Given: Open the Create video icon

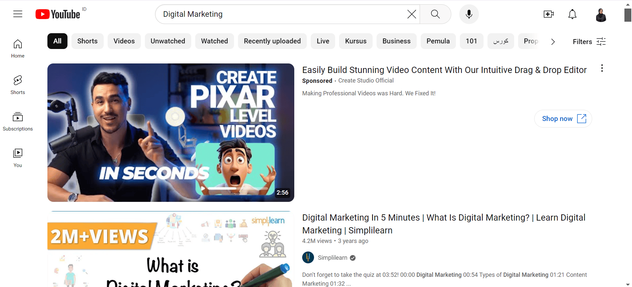Looking at the screenshot, I should coord(548,14).
